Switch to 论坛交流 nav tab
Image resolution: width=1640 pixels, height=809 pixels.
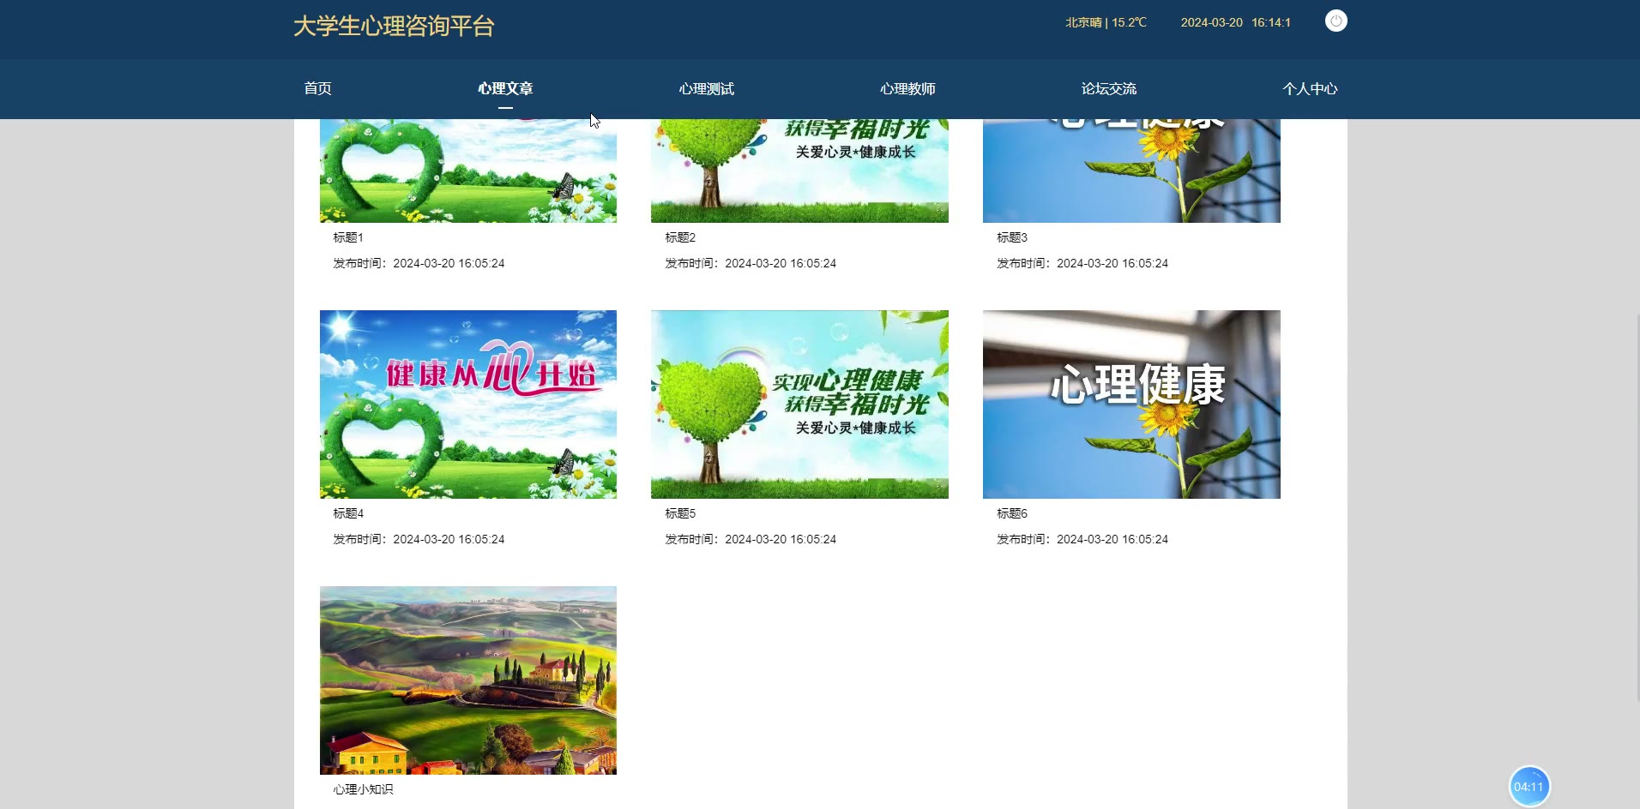coord(1109,88)
